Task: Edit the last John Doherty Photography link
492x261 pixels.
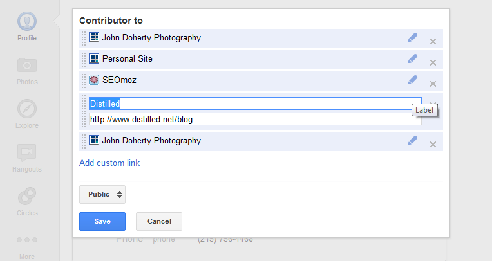Action: (x=413, y=140)
